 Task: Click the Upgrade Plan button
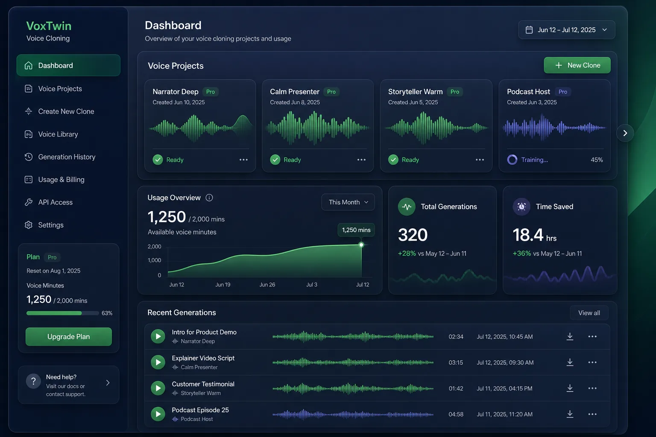[69, 337]
